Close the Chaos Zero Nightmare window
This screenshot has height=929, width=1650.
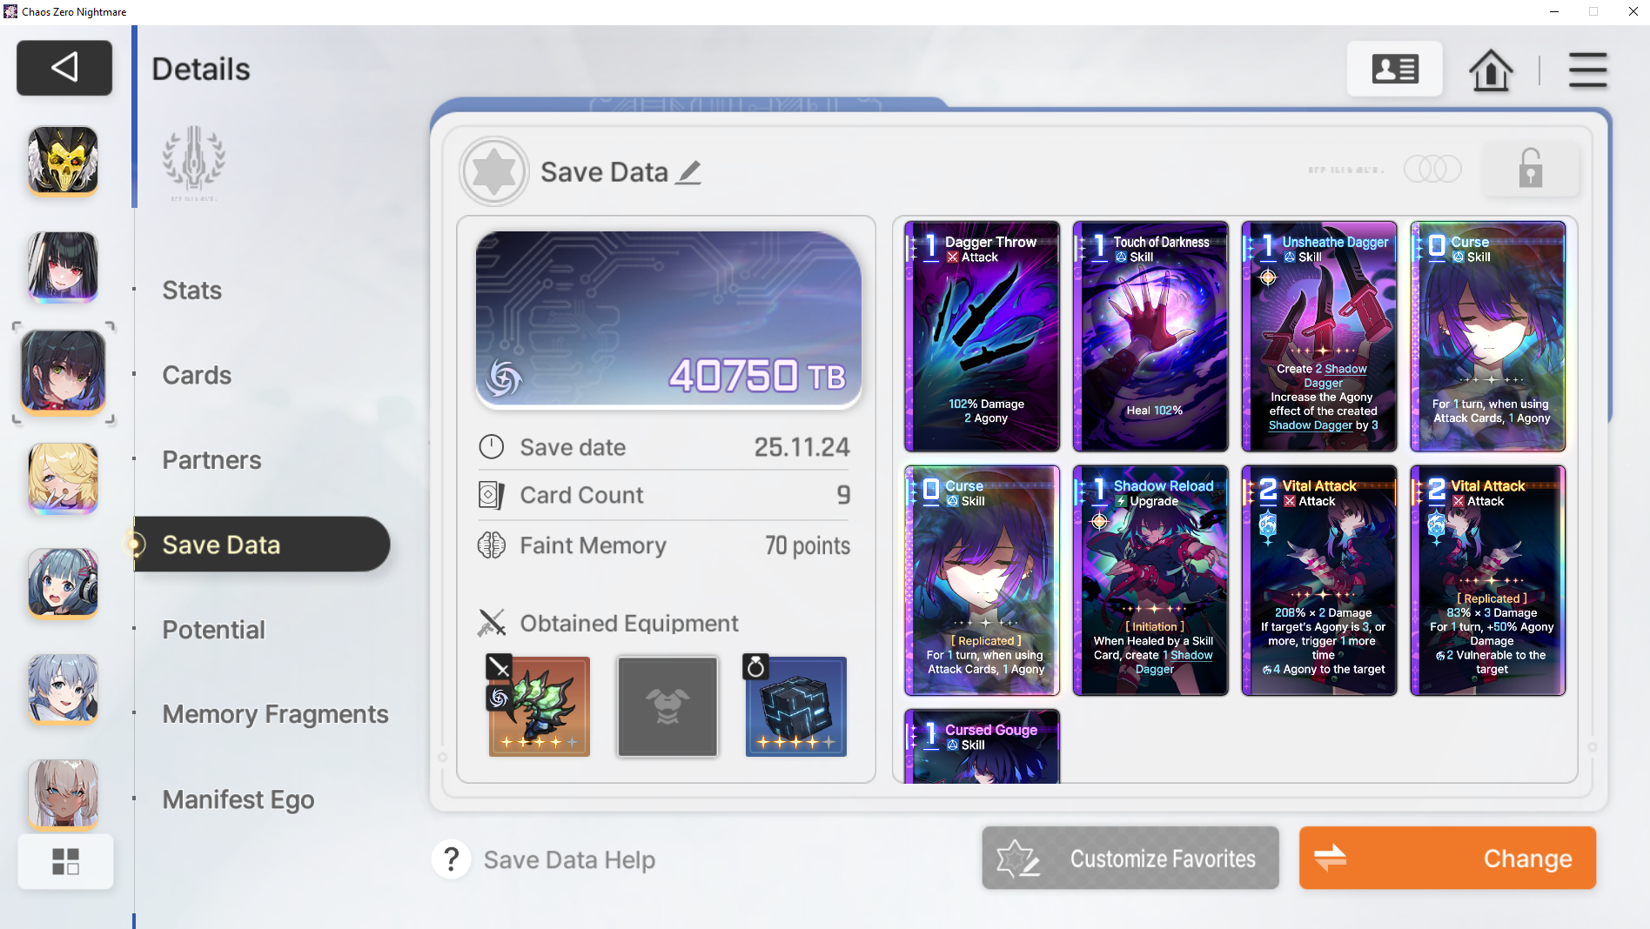click(x=1633, y=11)
